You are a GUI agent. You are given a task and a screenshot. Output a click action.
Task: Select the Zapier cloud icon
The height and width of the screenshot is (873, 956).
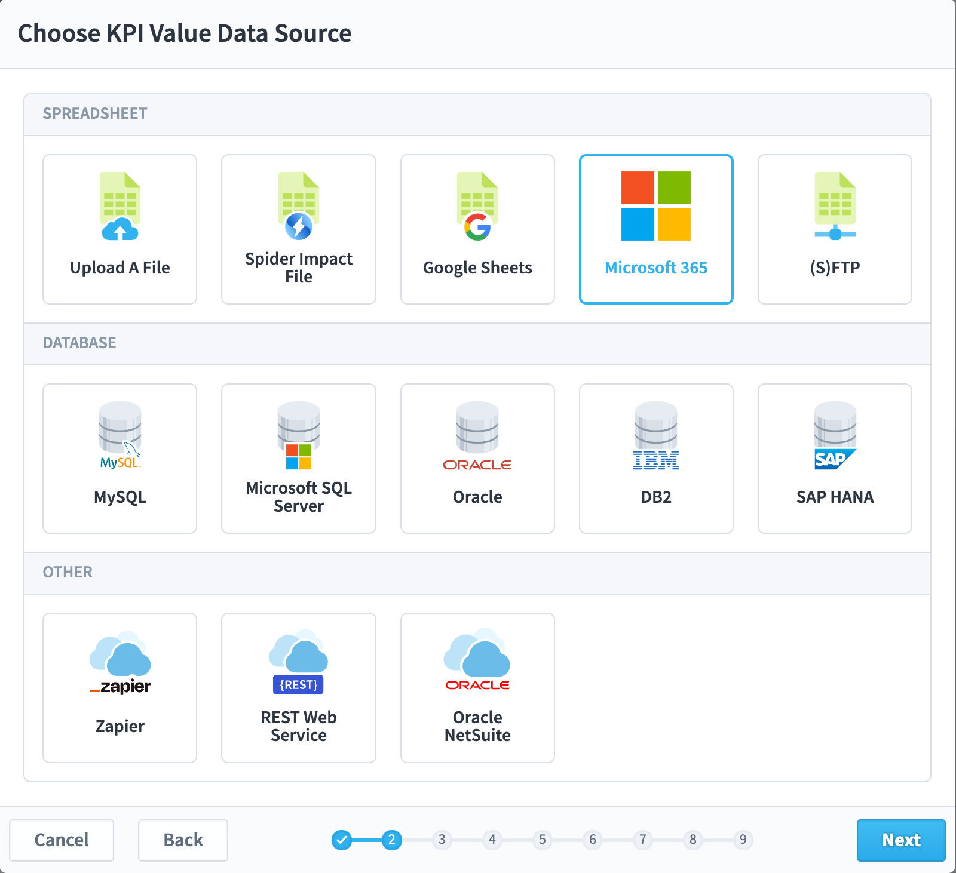pos(120,662)
